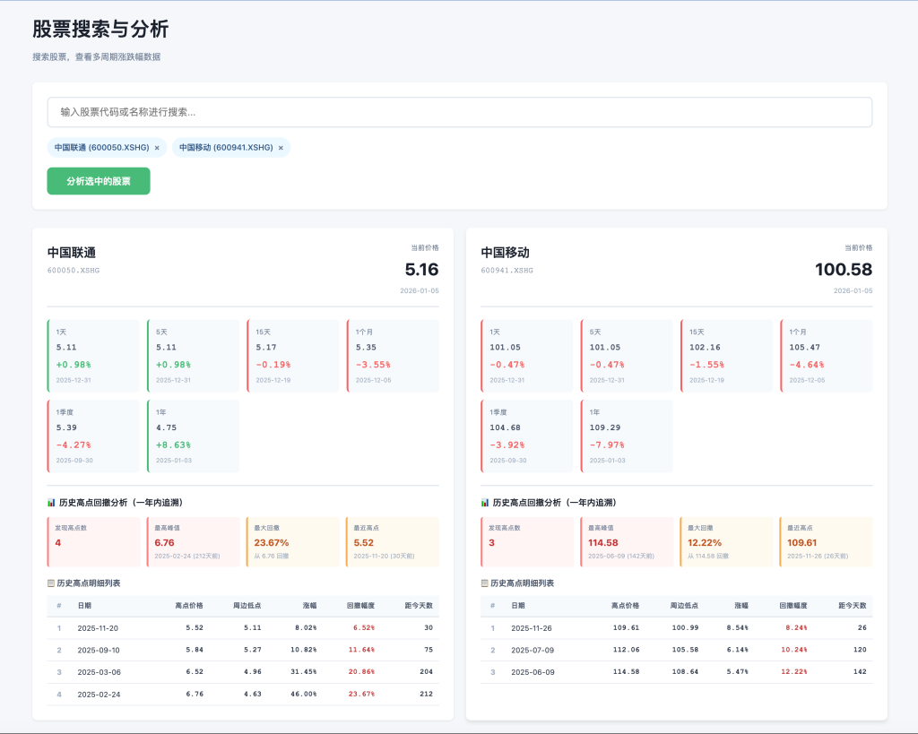
Task: Click 中国联通 最近高点 5.52 card
Action: (x=393, y=542)
